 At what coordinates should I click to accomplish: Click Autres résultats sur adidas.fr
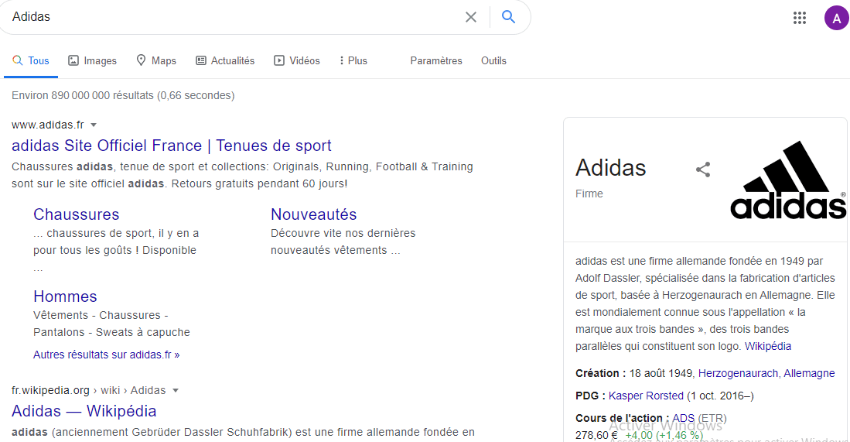106,355
